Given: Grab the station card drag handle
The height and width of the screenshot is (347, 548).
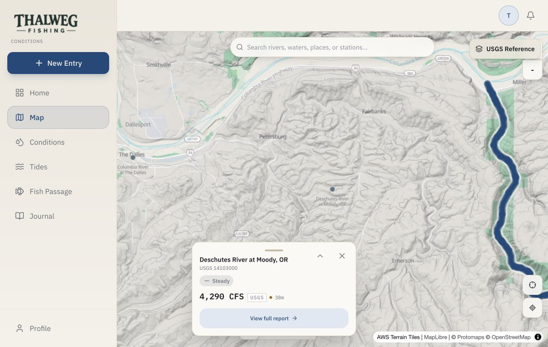Looking at the screenshot, I should pos(274,250).
